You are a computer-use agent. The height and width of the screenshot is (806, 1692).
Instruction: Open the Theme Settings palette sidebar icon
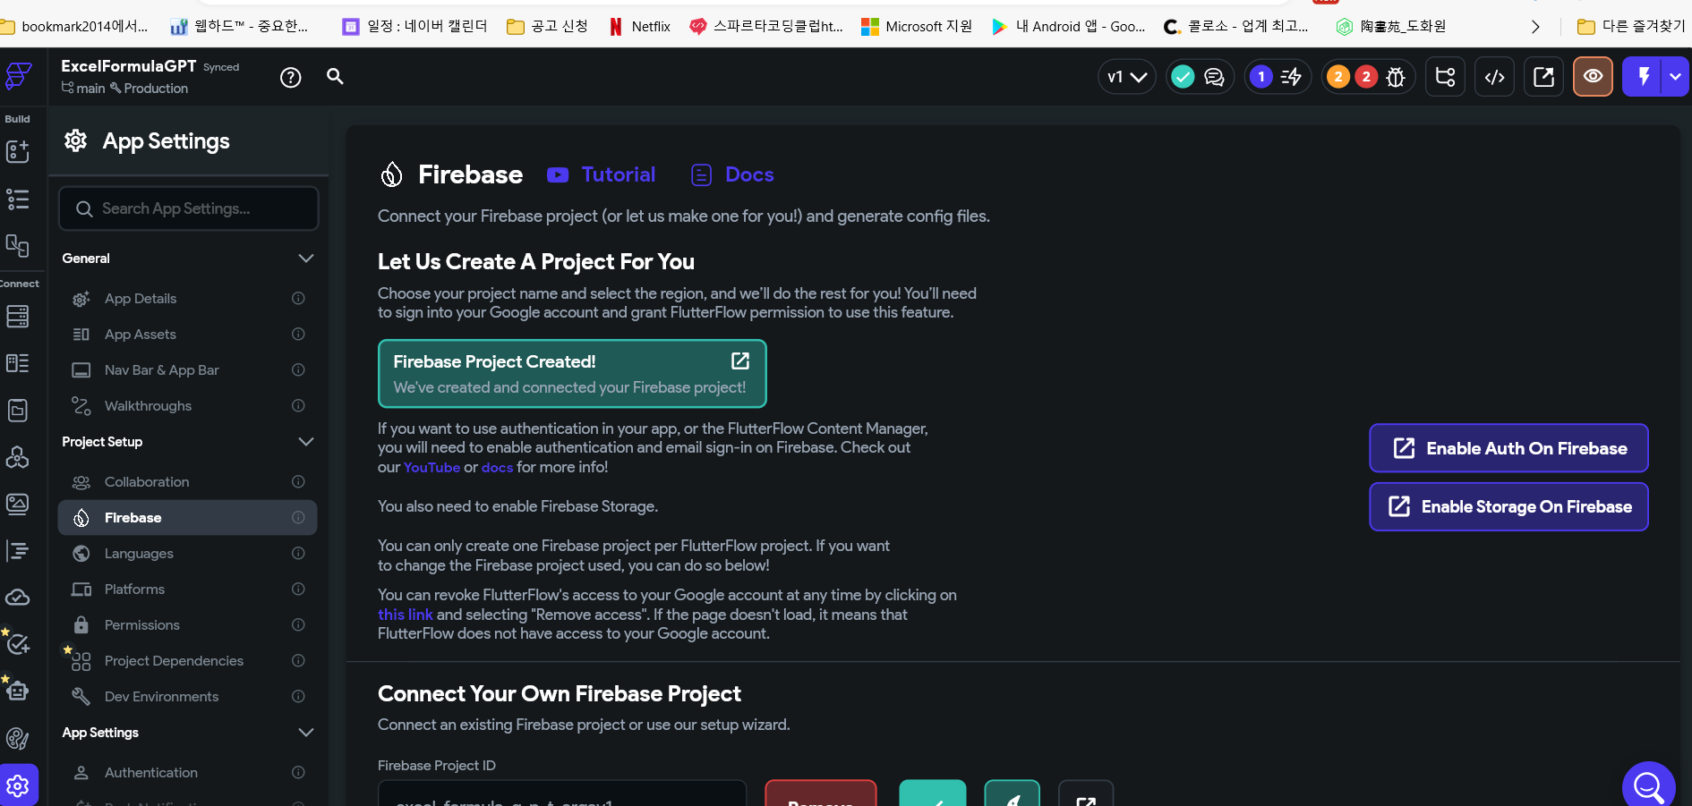tap(18, 738)
